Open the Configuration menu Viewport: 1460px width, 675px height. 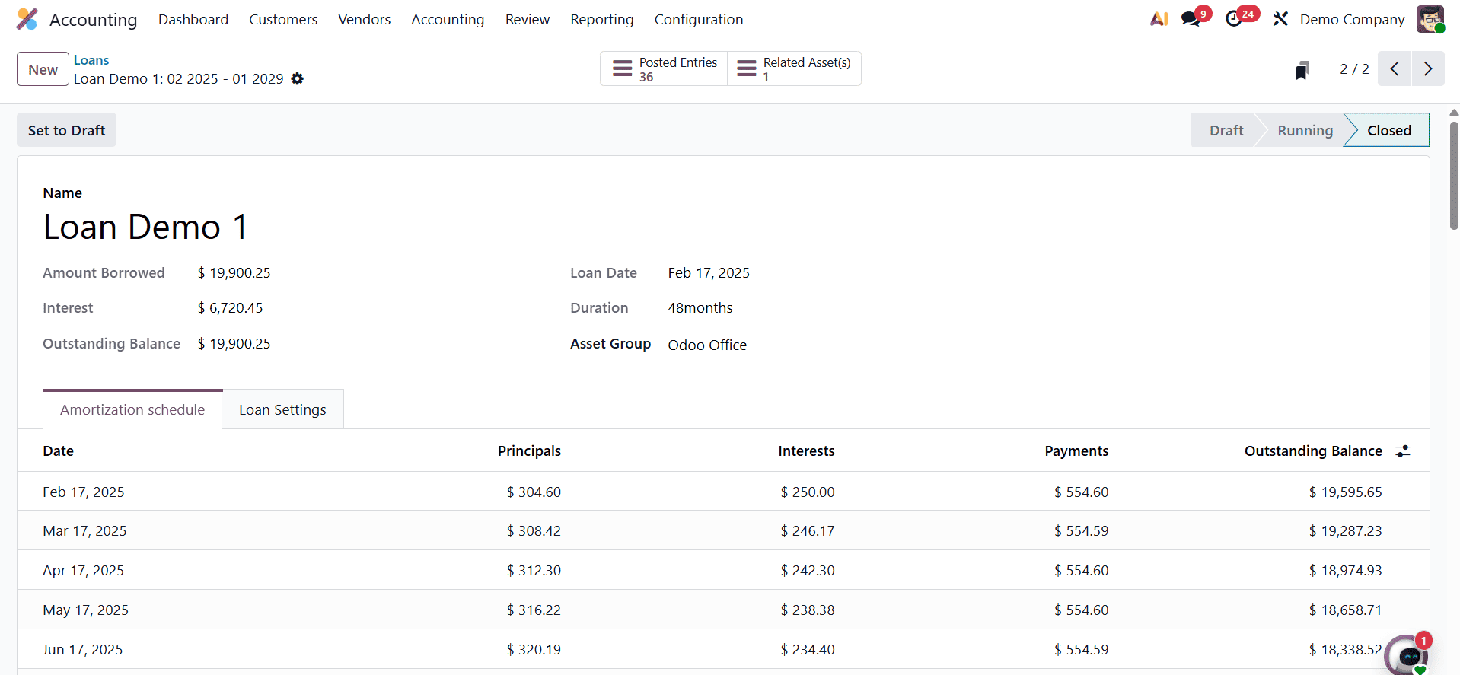(699, 19)
